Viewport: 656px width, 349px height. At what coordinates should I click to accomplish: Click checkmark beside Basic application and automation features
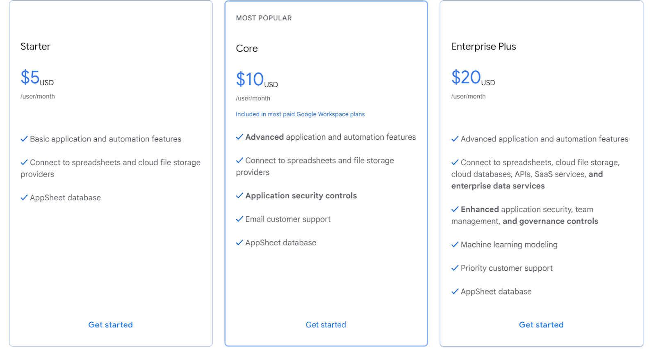point(24,139)
